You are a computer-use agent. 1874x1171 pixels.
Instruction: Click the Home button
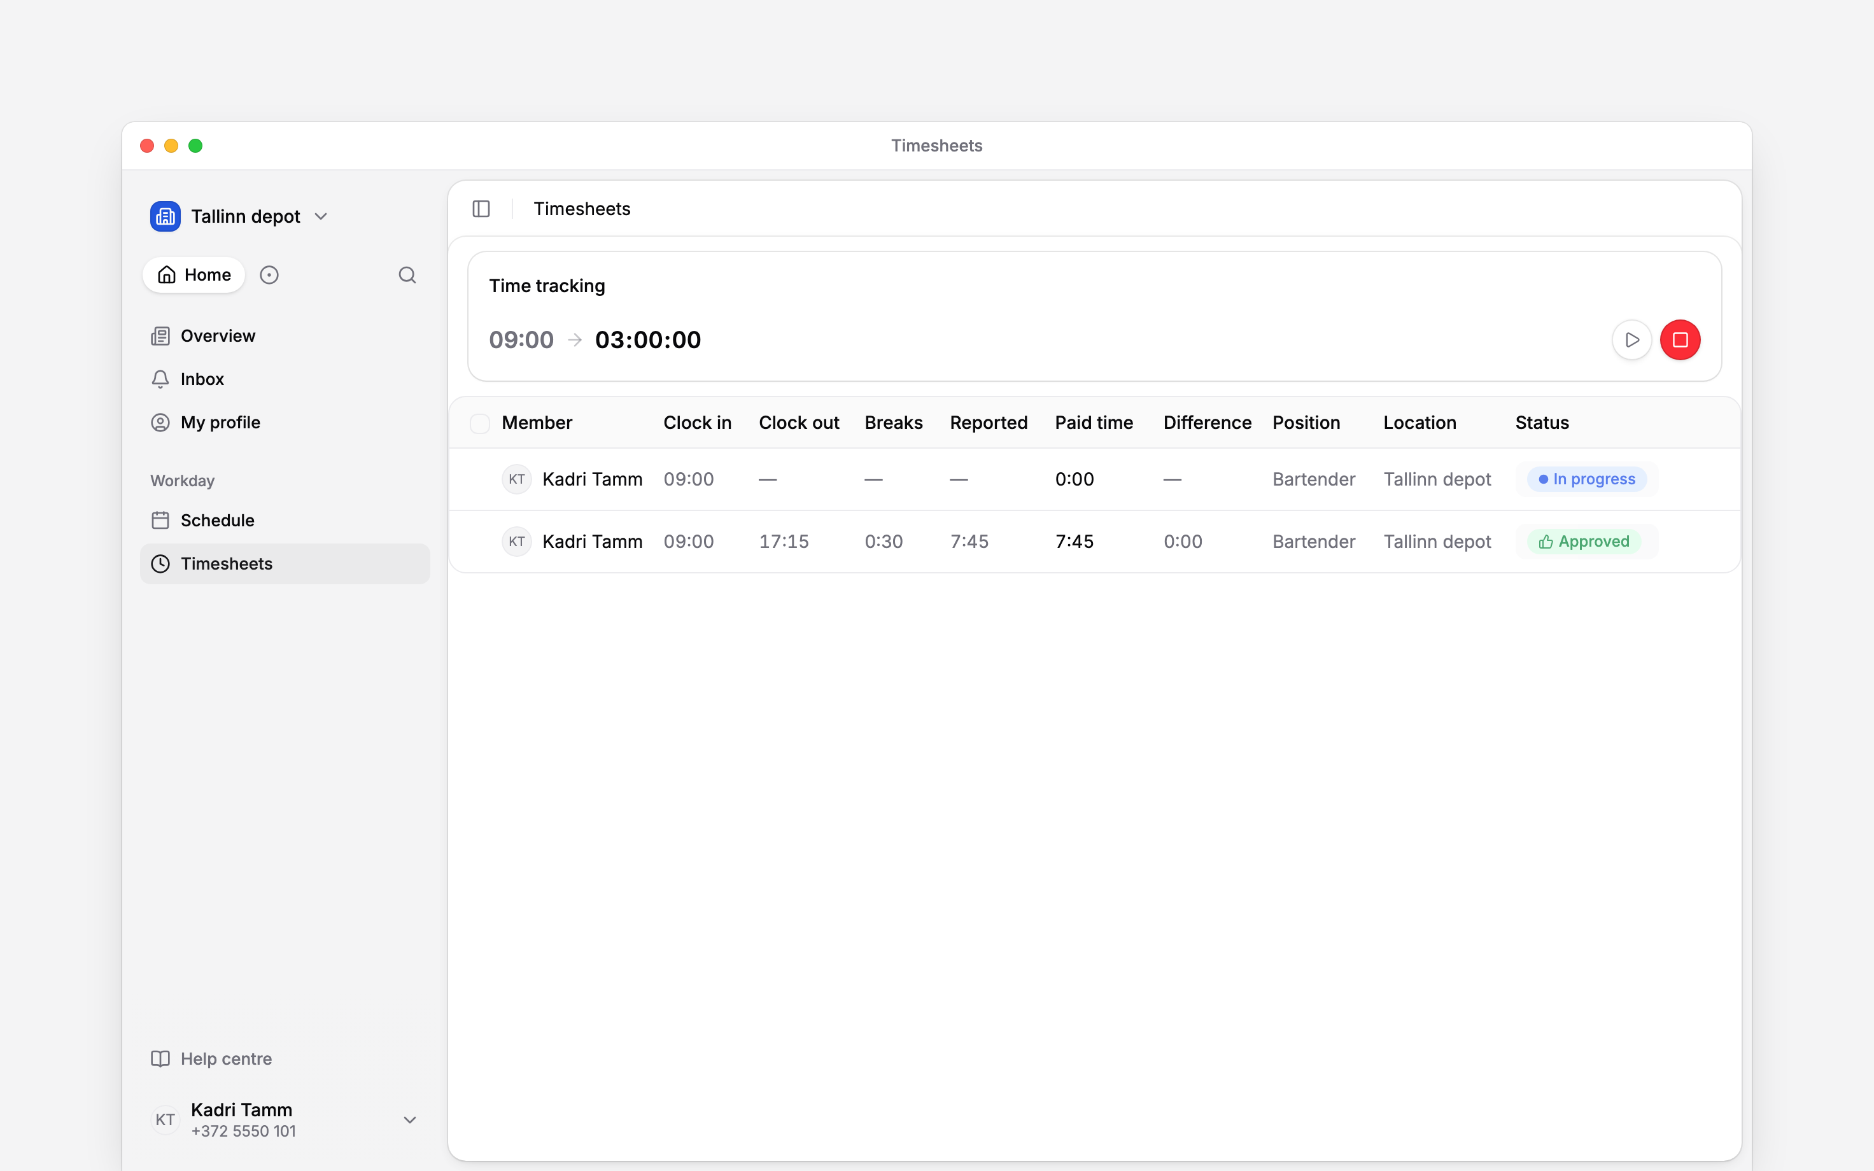pyautogui.click(x=194, y=275)
